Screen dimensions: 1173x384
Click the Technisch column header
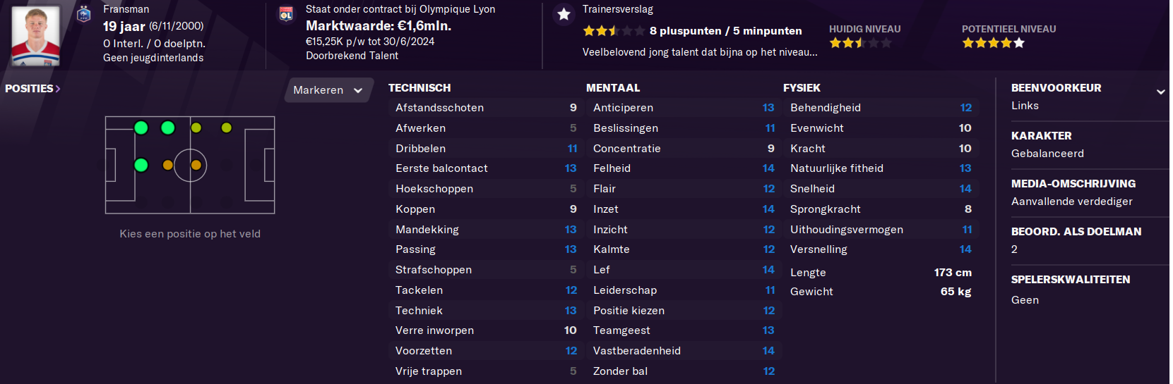point(419,88)
